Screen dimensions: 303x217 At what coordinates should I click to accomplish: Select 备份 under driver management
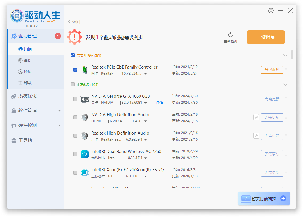point(28,60)
